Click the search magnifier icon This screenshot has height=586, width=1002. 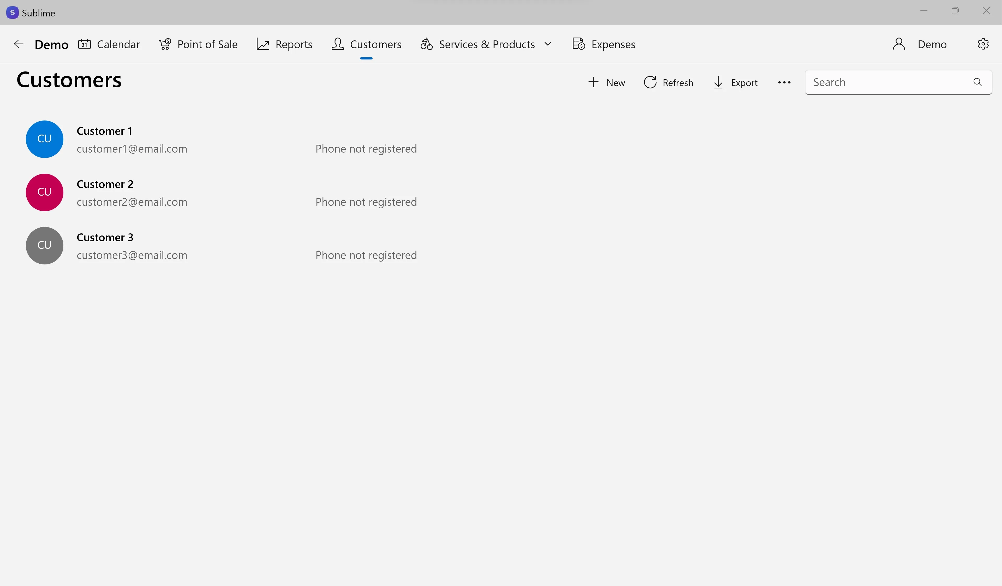coord(977,82)
